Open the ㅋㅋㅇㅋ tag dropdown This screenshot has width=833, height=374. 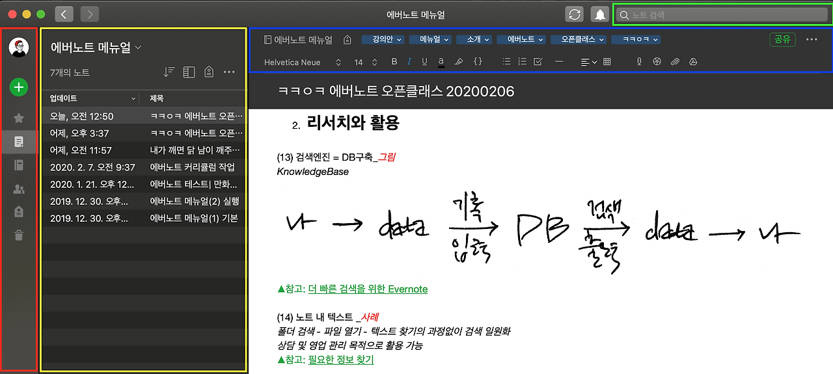[x=636, y=40]
